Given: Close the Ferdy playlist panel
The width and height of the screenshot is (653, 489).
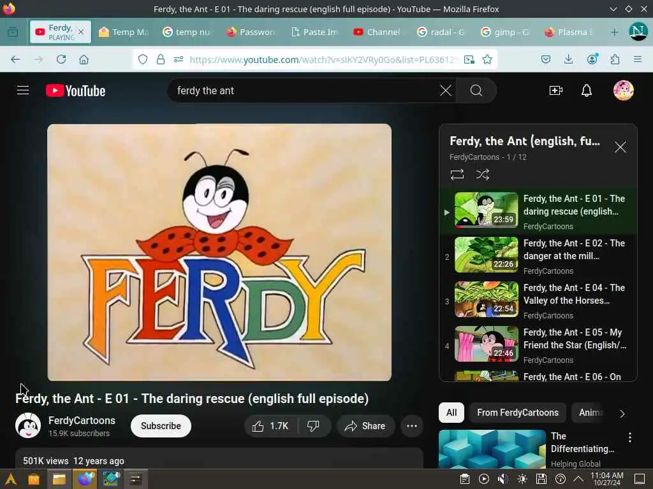Looking at the screenshot, I should (620, 147).
